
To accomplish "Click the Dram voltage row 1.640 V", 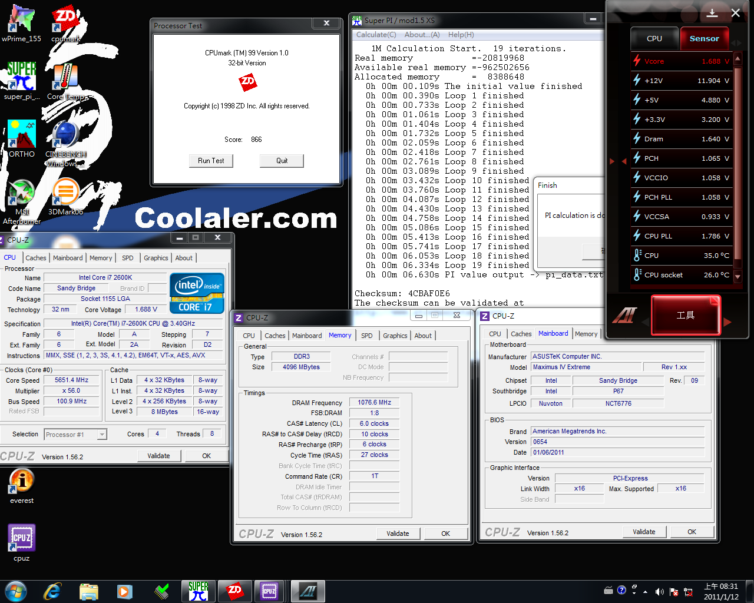I will click(682, 139).
